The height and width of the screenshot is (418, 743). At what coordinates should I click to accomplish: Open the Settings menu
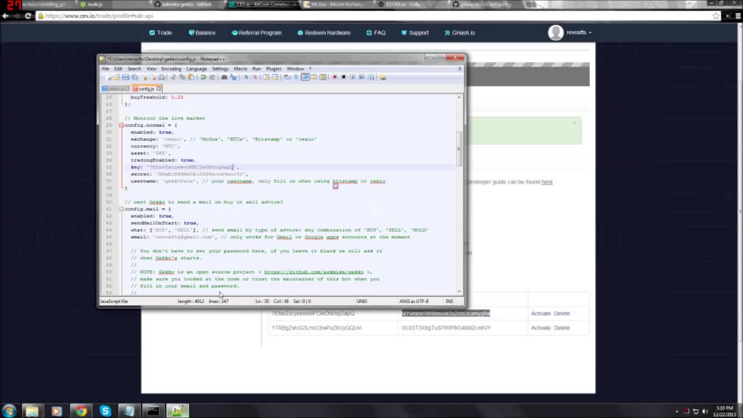220,69
